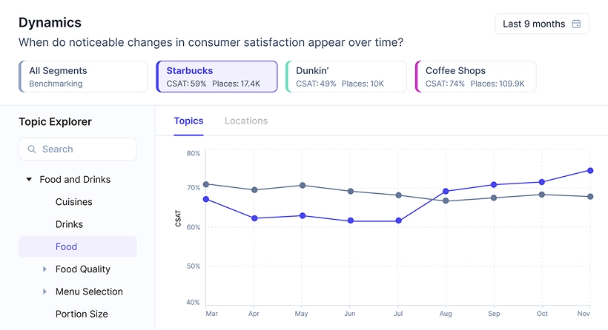Click the Starbucks November data point
The height and width of the screenshot is (330, 608).
pos(590,171)
